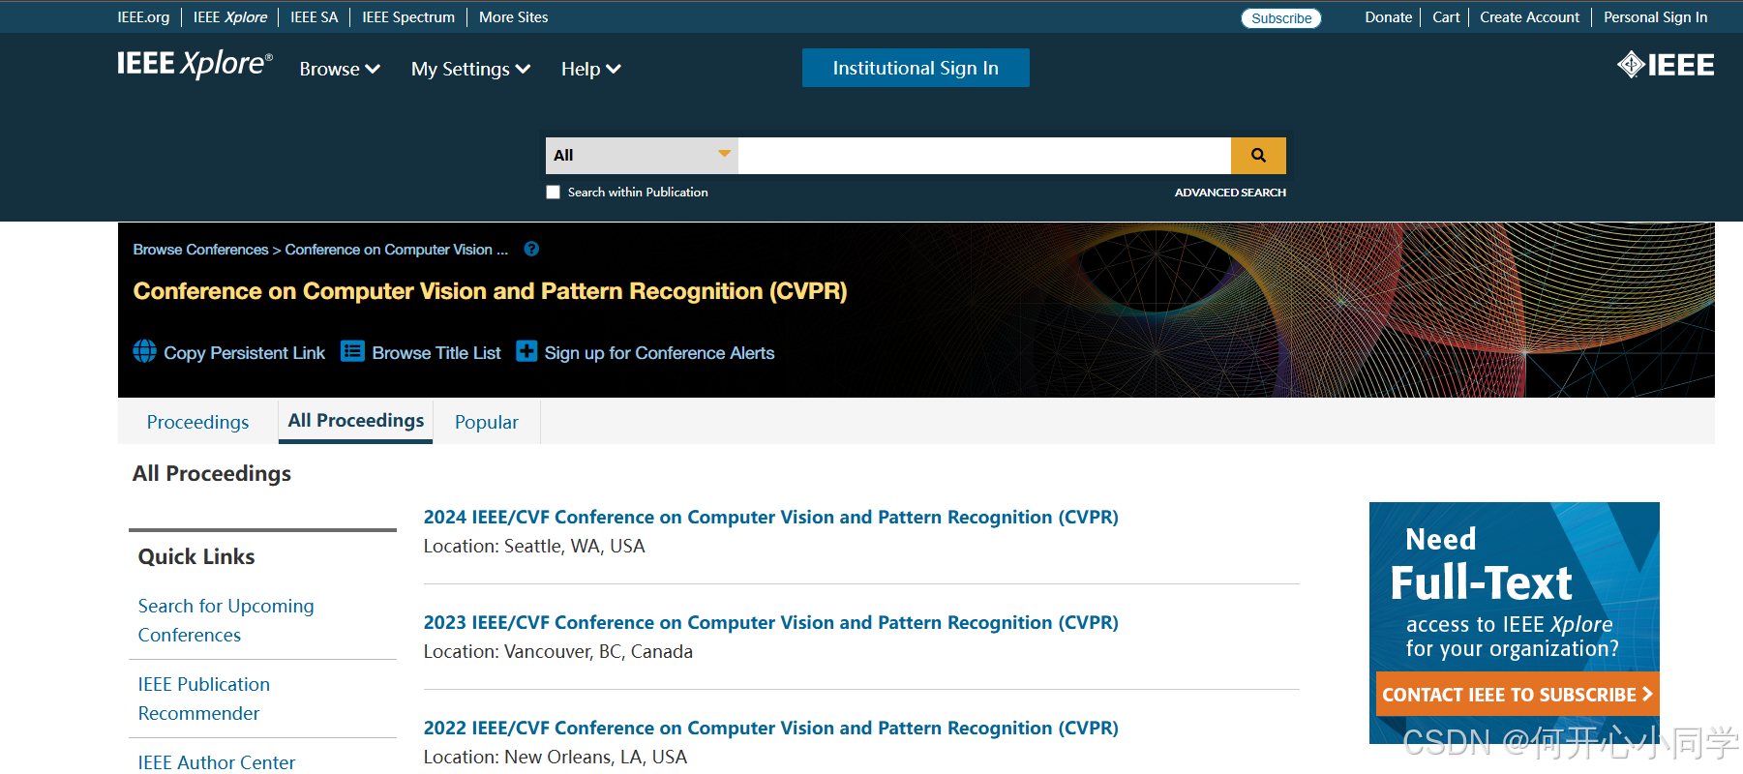Image resolution: width=1743 pixels, height=774 pixels.
Task: Click the Location: Seattle, WA, USA text
Action: pos(534,547)
